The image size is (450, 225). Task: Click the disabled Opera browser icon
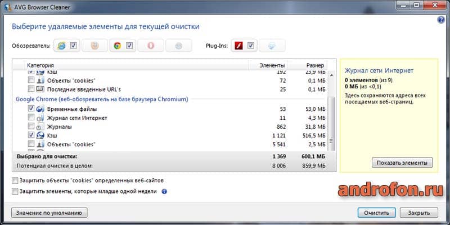pyautogui.click(x=151, y=46)
